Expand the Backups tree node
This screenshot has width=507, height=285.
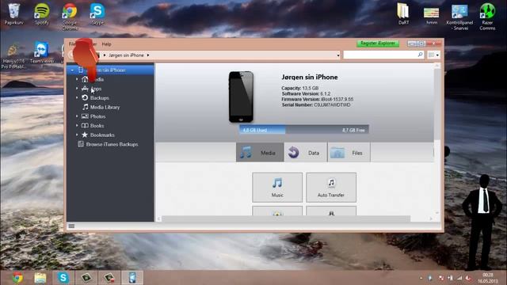click(x=77, y=97)
